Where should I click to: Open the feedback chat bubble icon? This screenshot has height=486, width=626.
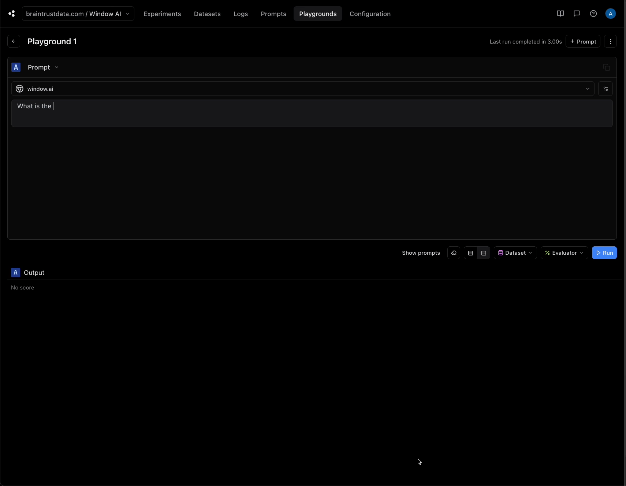[577, 14]
